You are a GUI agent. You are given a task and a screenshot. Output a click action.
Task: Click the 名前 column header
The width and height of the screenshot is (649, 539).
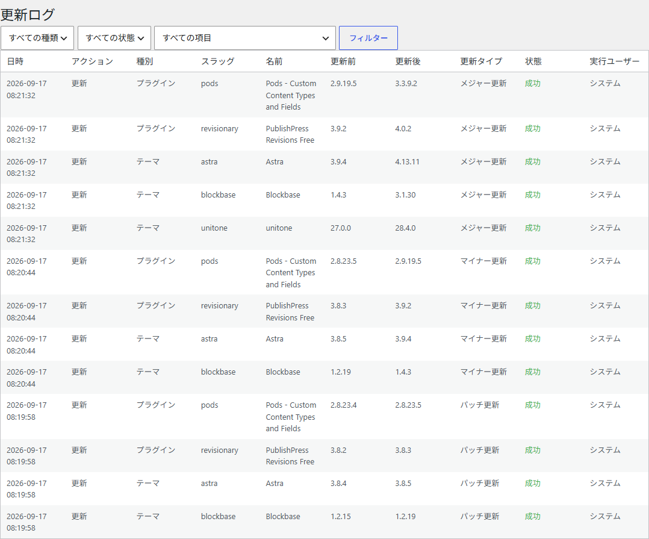(274, 61)
